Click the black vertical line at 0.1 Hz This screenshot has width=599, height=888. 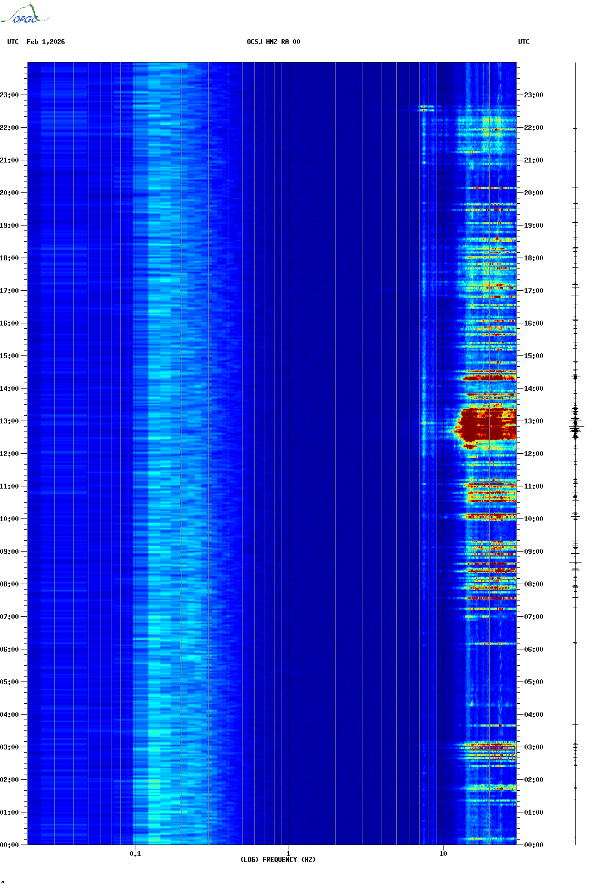pyautogui.click(x=134, y=435)
